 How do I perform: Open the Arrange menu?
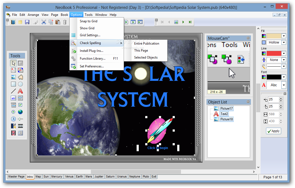[x=33, y=15]
